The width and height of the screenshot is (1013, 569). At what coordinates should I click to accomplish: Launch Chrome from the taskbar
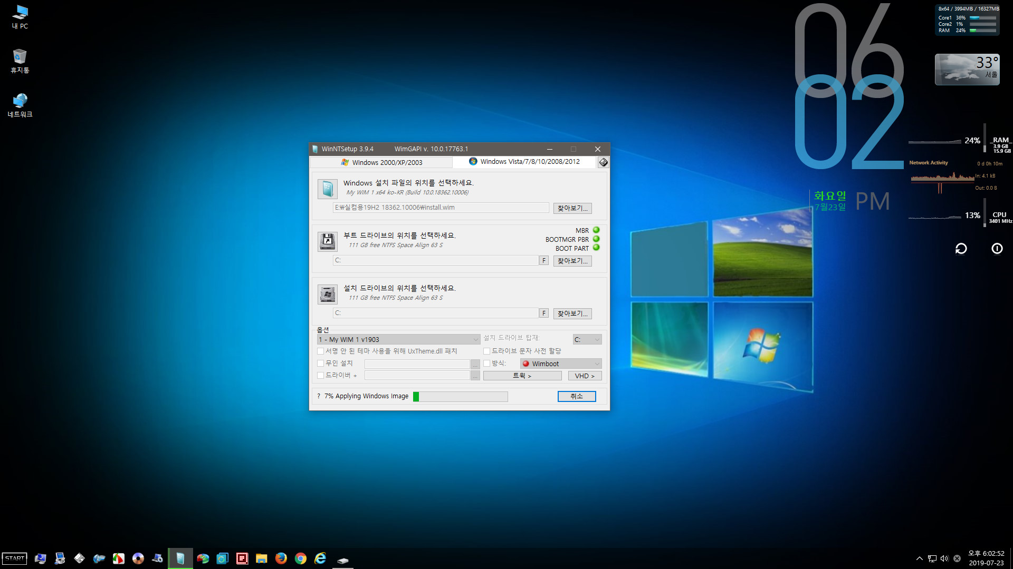click(301, 558)
